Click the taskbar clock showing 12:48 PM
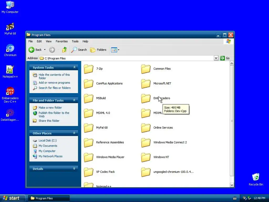 point(259,198)
